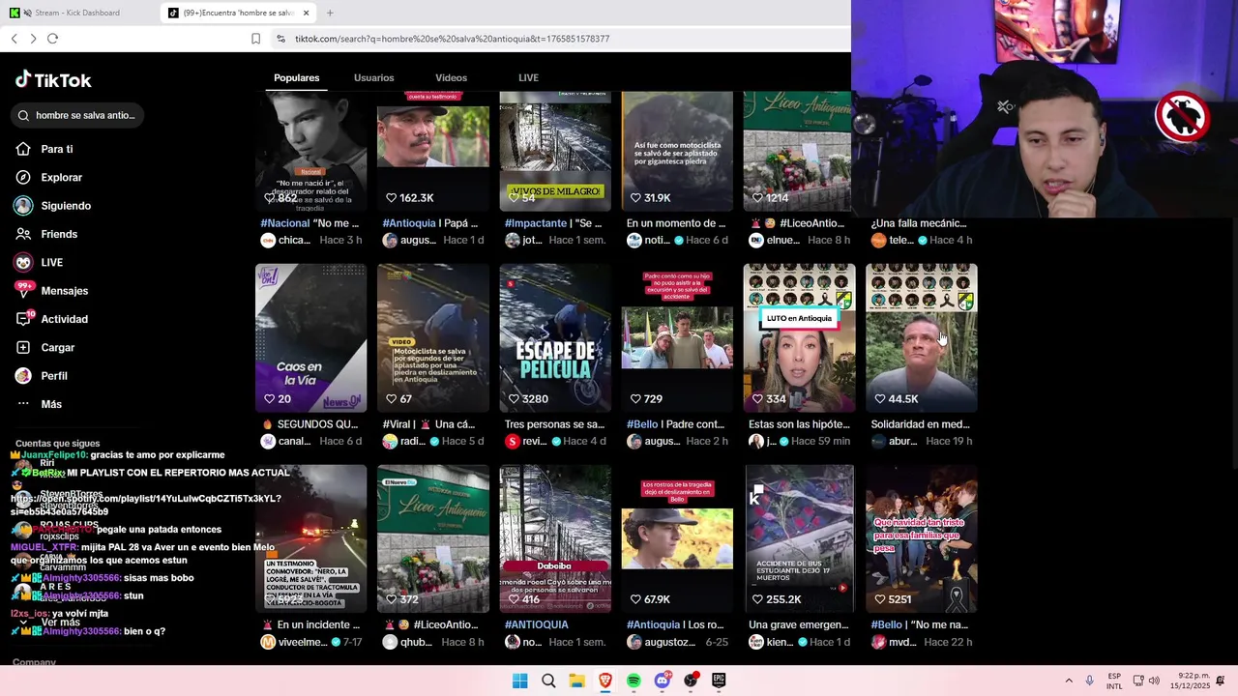Open Spotify from the taskbar
The width and height of the screenshot is (1238, 696).
(x=634, y=681)
